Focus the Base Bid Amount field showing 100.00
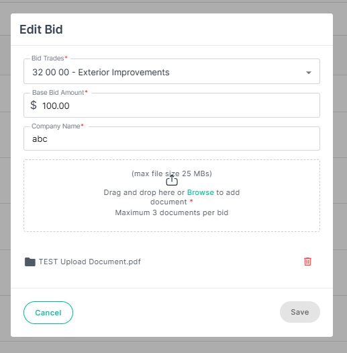 [x=172, y=106]
